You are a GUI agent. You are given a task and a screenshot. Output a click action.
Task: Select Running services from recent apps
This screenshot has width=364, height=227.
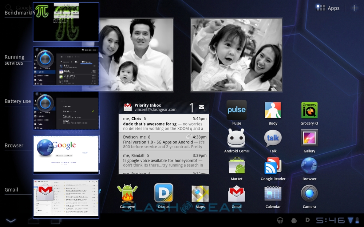(x=66, y=66)
